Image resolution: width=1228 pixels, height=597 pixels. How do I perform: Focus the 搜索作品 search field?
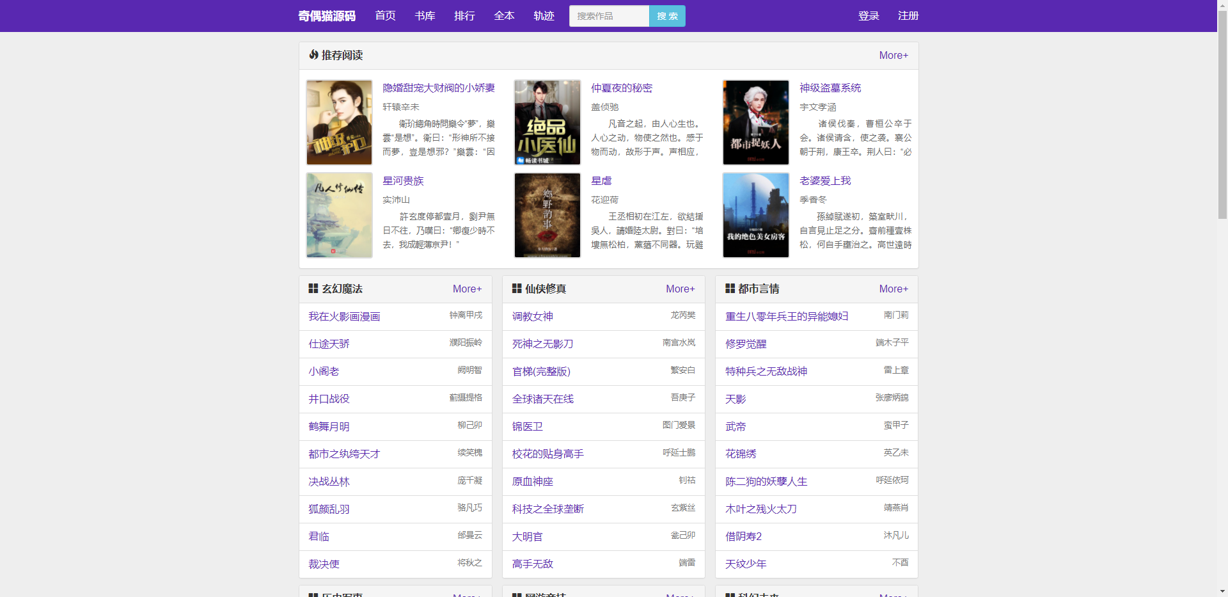click(x=610, y=16)
